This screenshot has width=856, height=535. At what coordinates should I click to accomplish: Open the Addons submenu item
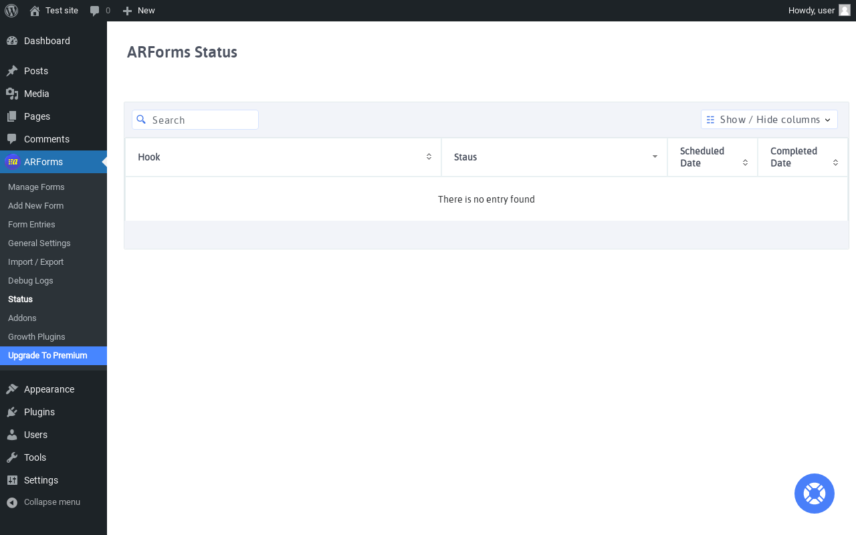tap(22, 318)
